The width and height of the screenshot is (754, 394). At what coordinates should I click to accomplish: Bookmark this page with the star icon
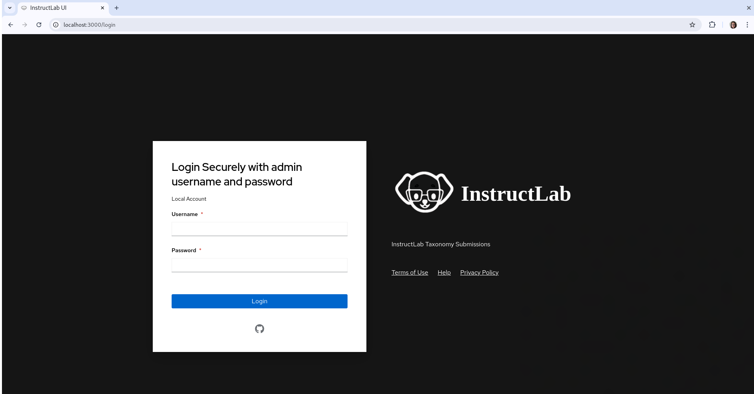692,25
